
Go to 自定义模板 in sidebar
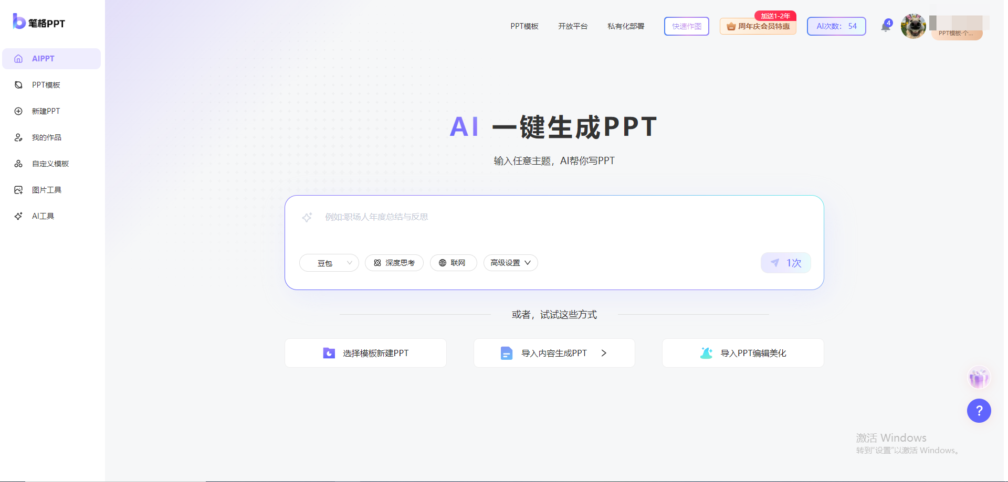pos(50,164)
